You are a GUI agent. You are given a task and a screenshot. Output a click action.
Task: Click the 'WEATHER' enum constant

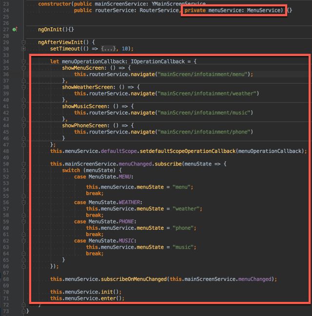pos(129,202)
